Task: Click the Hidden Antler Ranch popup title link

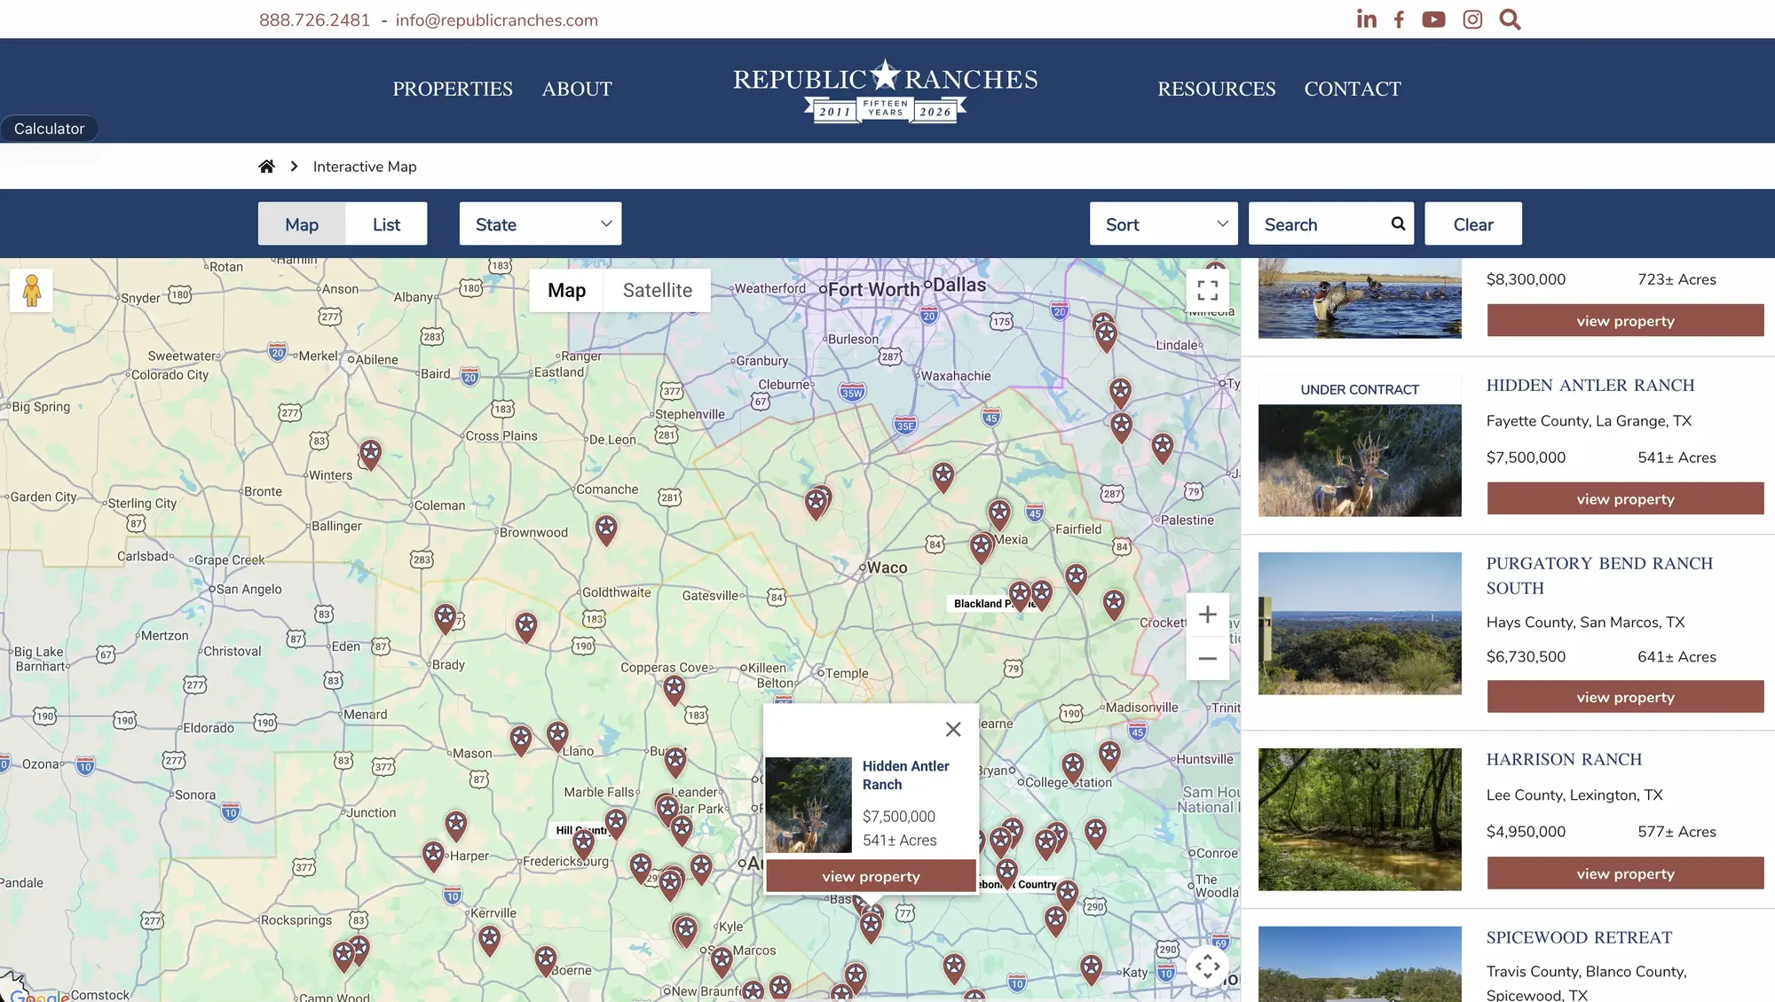Action: (905, 775)
